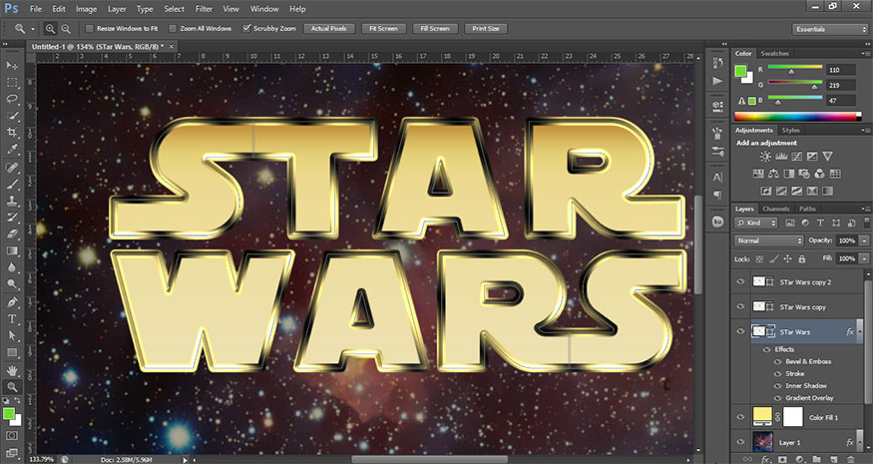
Task: Click the Fit Screen button
Action: [x=383, y=28]
